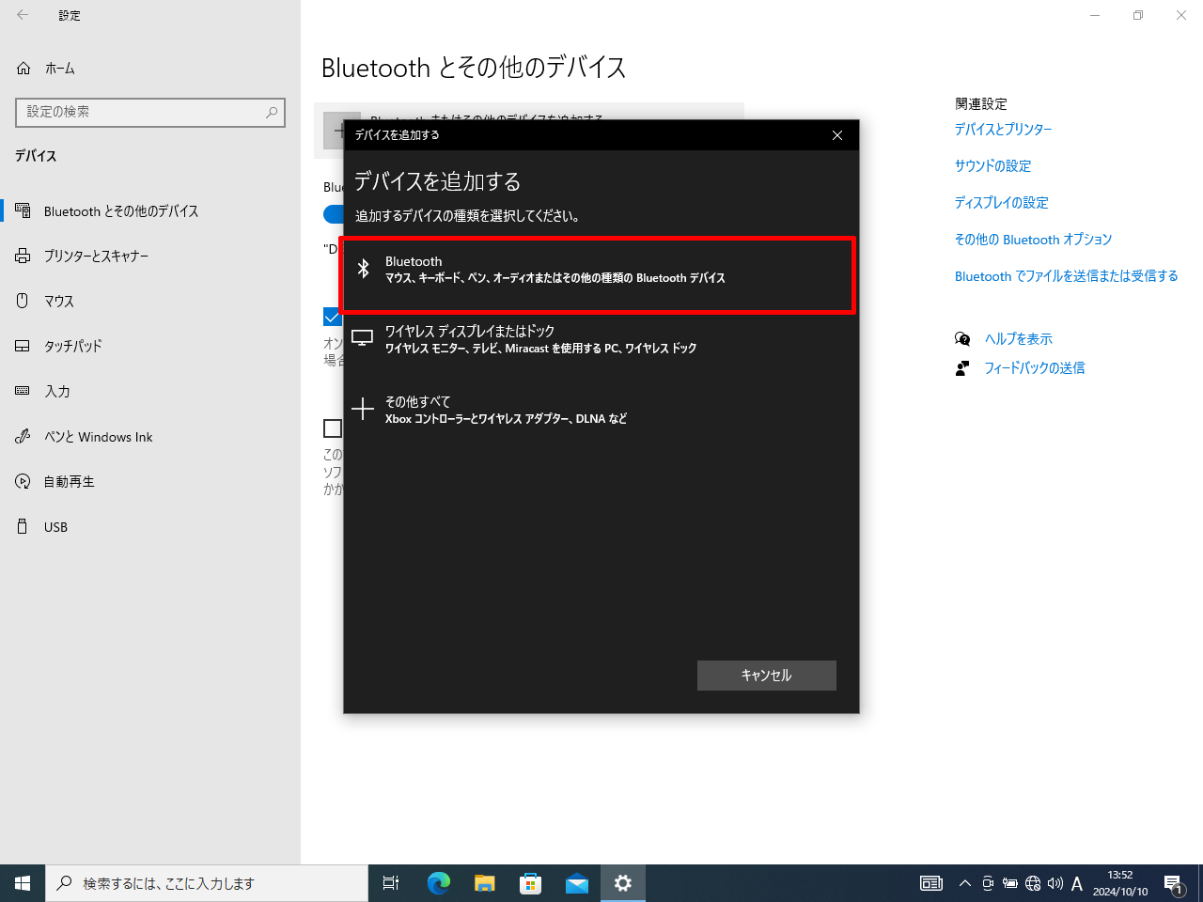Open プリンターとスキャナー settings page
The height and width of the screenshot is (902, 1203).
pyautogui.click(x=150, y=257)
